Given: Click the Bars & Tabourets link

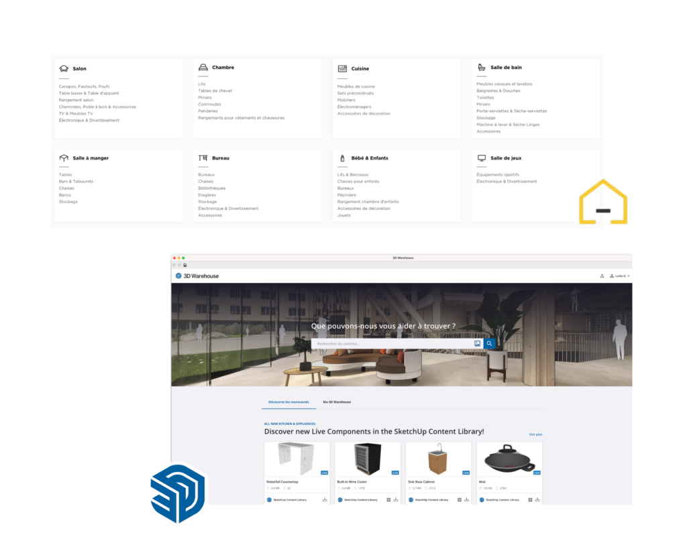Looking at the screenshot, I should [76, 181].
